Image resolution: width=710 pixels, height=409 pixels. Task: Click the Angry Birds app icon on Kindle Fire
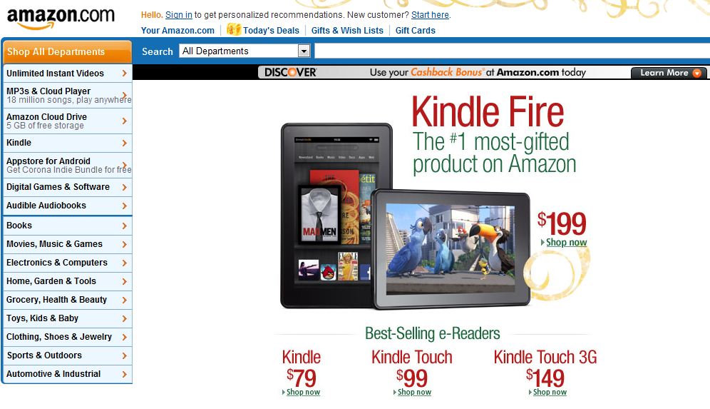[329, 272]
